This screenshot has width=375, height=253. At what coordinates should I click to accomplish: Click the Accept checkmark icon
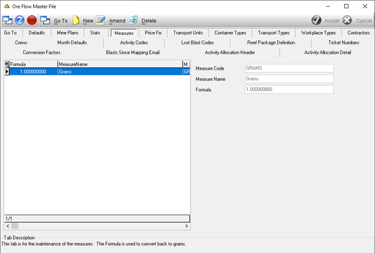(316, 20)
